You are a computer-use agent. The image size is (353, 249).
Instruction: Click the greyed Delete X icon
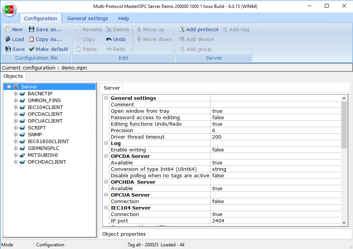pos(109,29)
